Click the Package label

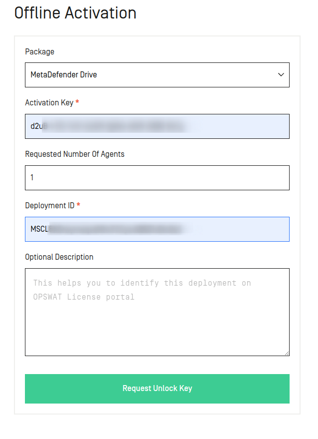point(40,52)
